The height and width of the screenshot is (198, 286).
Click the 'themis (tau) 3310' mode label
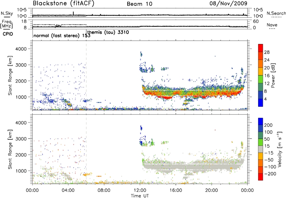point(108,33)
